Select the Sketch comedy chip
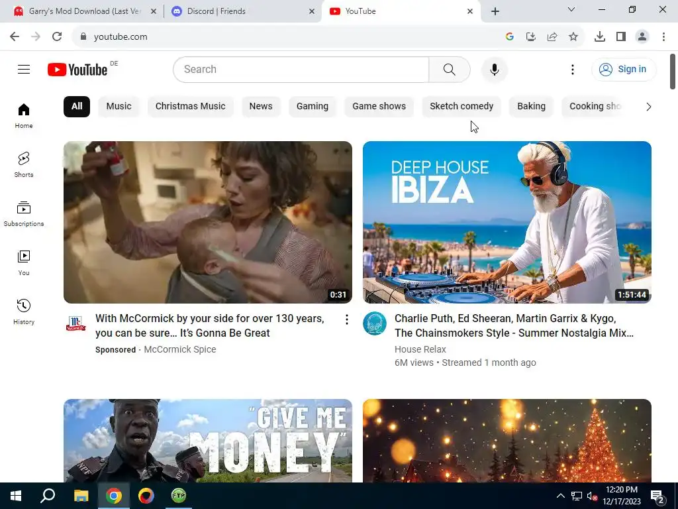Screen dimensions: 678x509 [x=461, y=107]
